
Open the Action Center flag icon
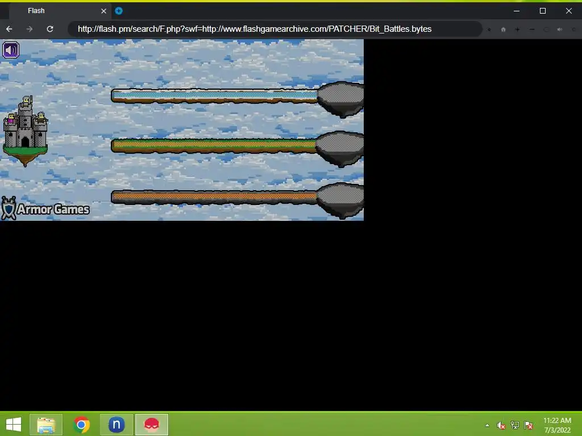point(529,425)
